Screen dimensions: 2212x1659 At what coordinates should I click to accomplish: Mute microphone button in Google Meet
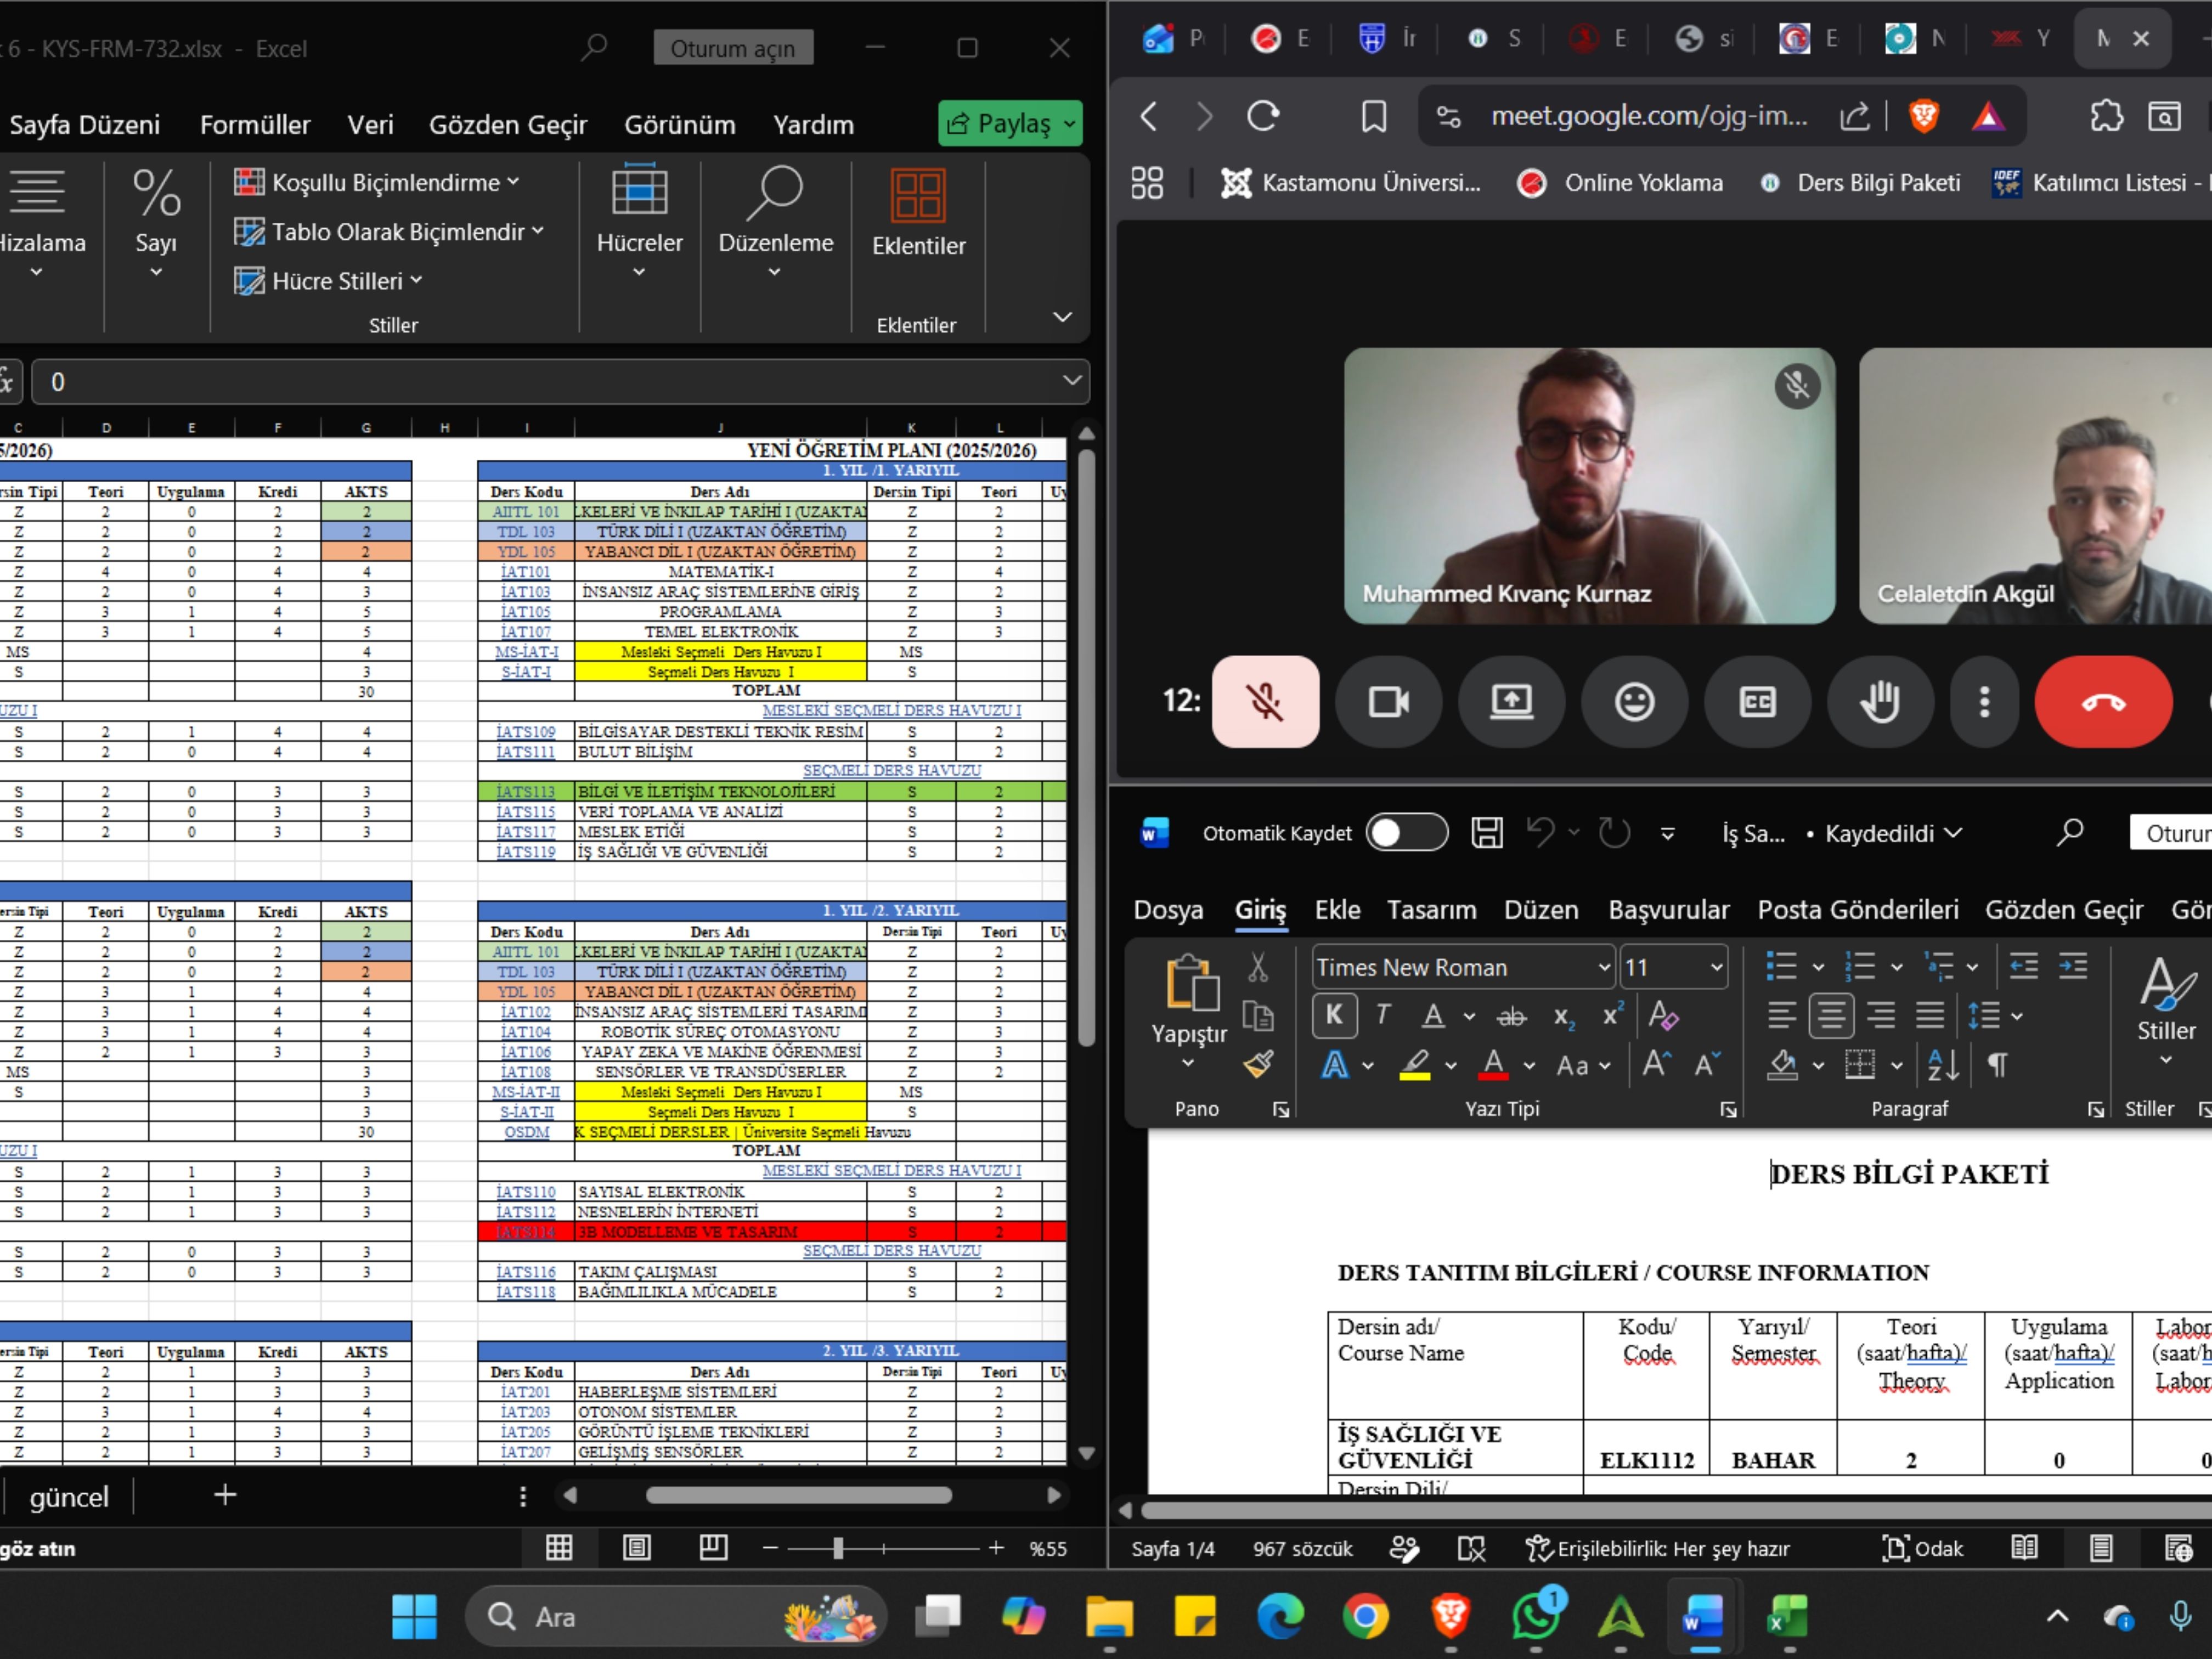pyautogui.click(x=1265, y=701)
